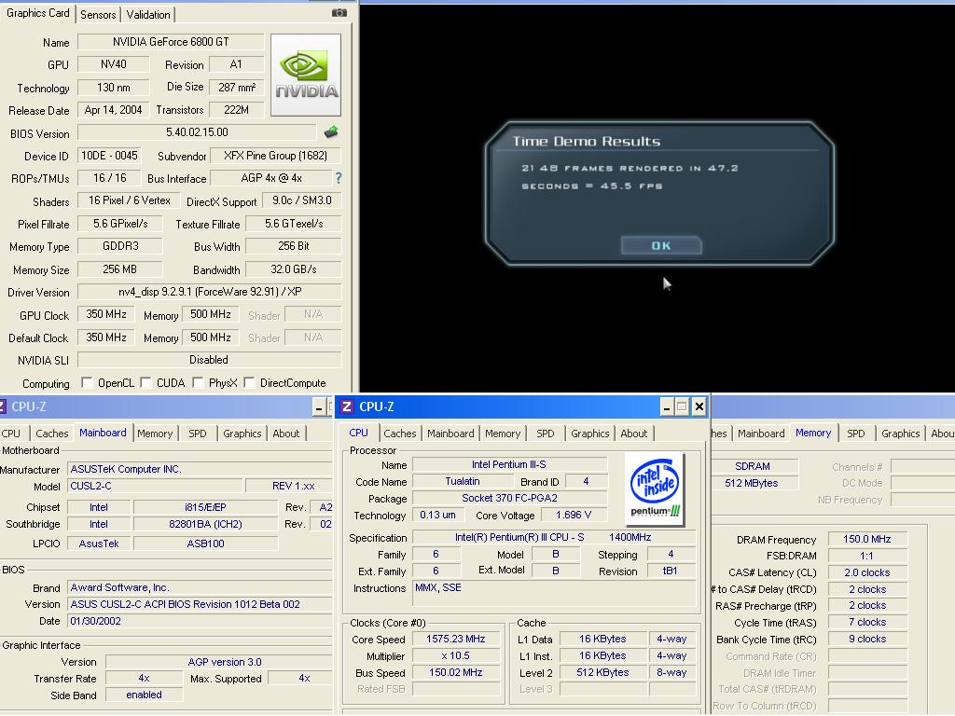Close the front CPU-Z window
The width and height of the screenshot is (955, 716).
[x=699, y=406]
